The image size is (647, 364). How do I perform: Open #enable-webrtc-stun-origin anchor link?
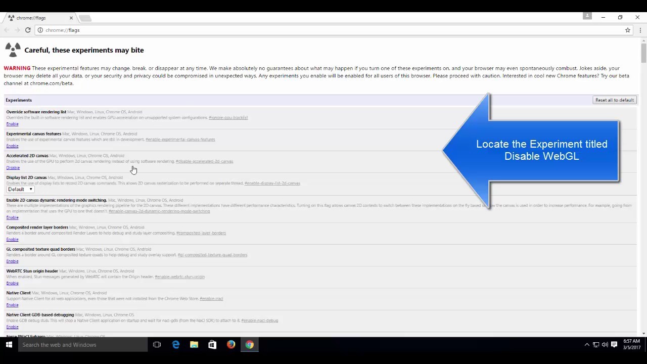(179, 277)
